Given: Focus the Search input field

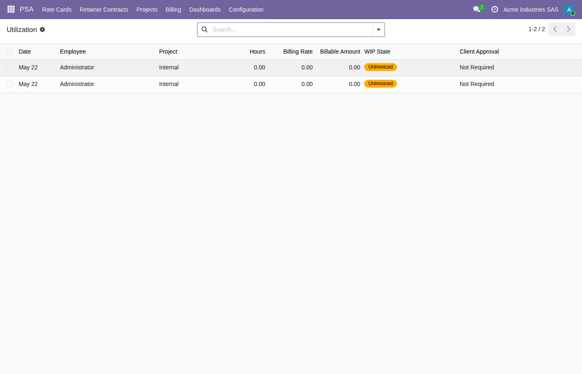Looking at the screenshot, I should [x=291, y=30].
